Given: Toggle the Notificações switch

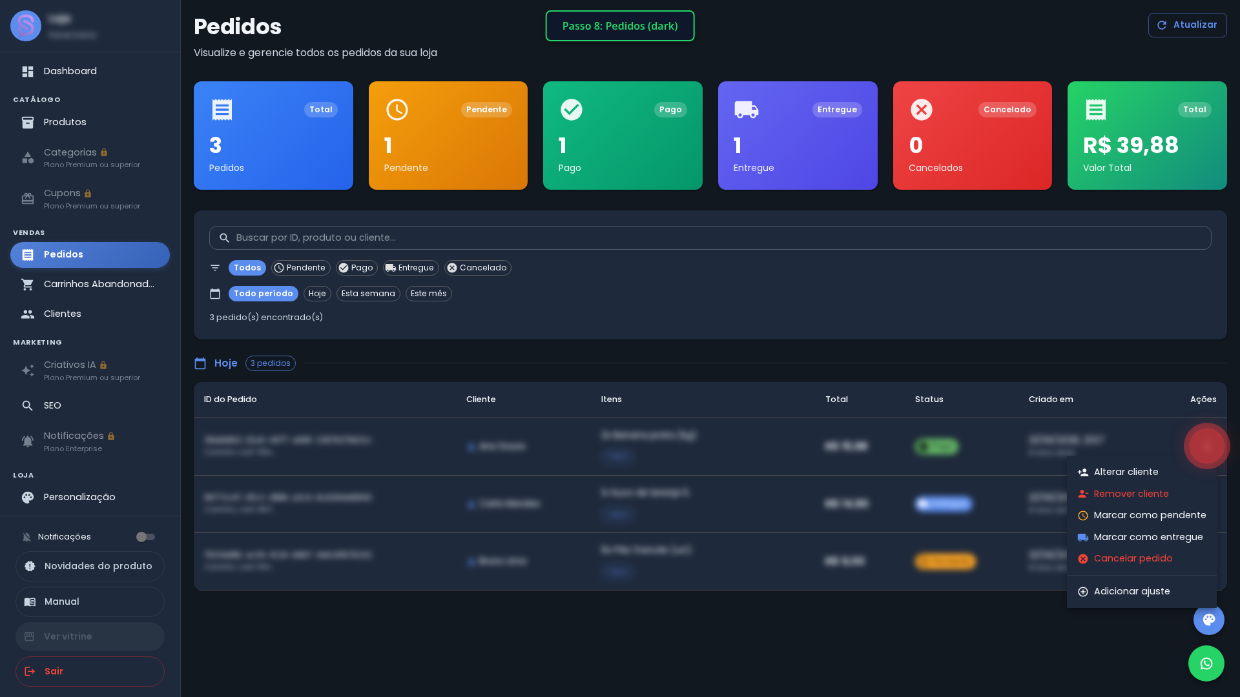Looking at the screenshot, I should (145, 537).
